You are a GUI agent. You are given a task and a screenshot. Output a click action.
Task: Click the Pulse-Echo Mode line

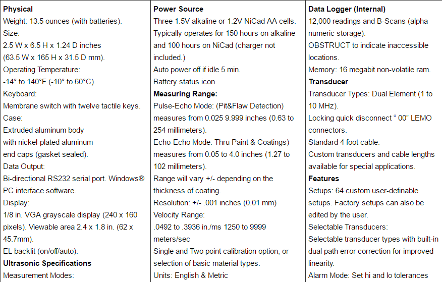click(218, 106)
